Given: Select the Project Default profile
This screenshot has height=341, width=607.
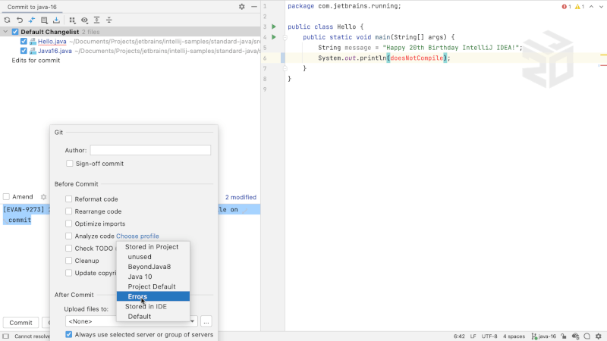Looking at the screenshot, I should [153, 286].
